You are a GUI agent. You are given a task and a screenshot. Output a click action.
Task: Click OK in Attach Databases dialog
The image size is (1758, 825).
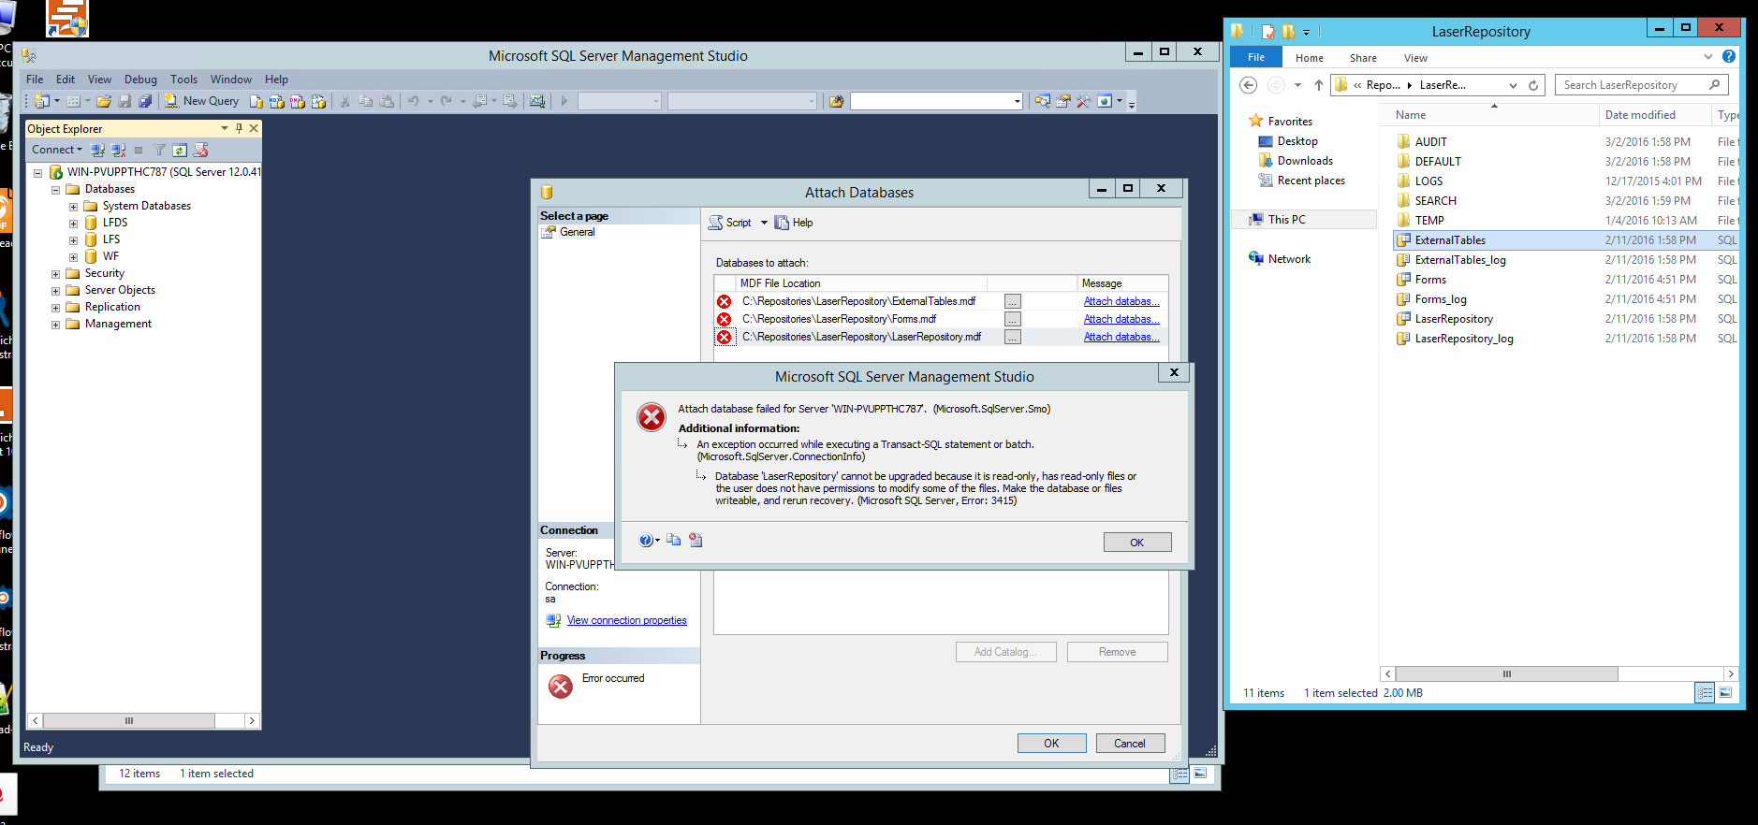click(x=1052, y=744)
